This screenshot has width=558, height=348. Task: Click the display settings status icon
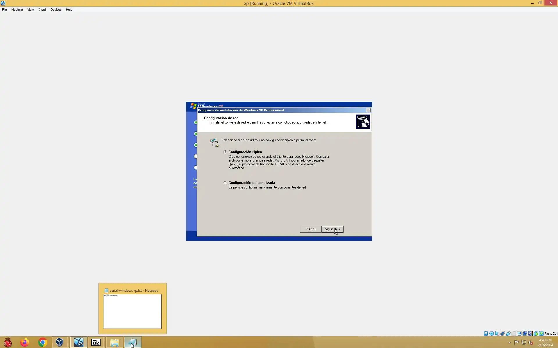click(519, 333)
